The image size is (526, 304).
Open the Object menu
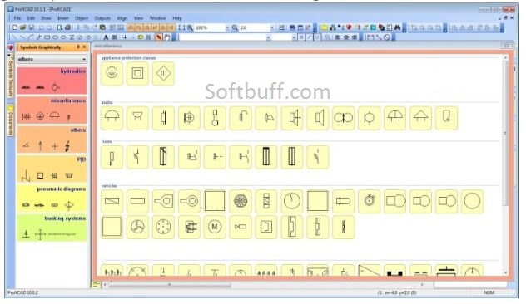click(x=82, y=18)
